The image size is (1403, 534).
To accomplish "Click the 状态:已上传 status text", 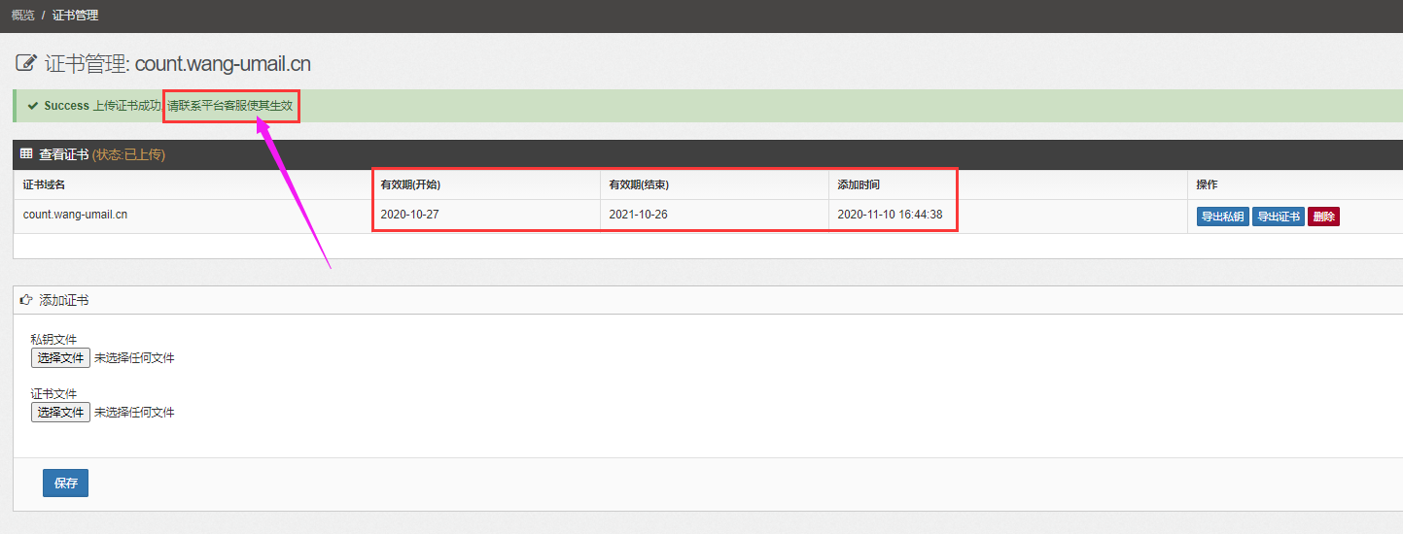I will tap(128, 154).
